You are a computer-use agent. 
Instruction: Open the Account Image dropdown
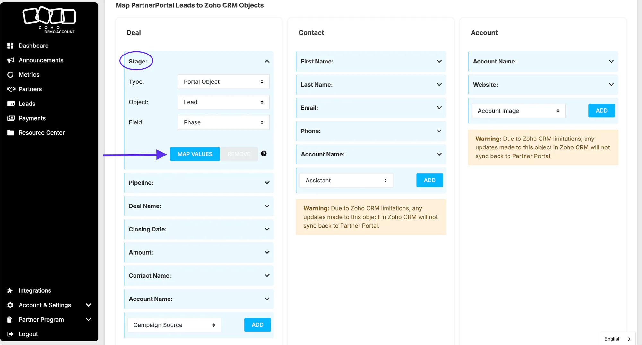click(x=518, y=111)
